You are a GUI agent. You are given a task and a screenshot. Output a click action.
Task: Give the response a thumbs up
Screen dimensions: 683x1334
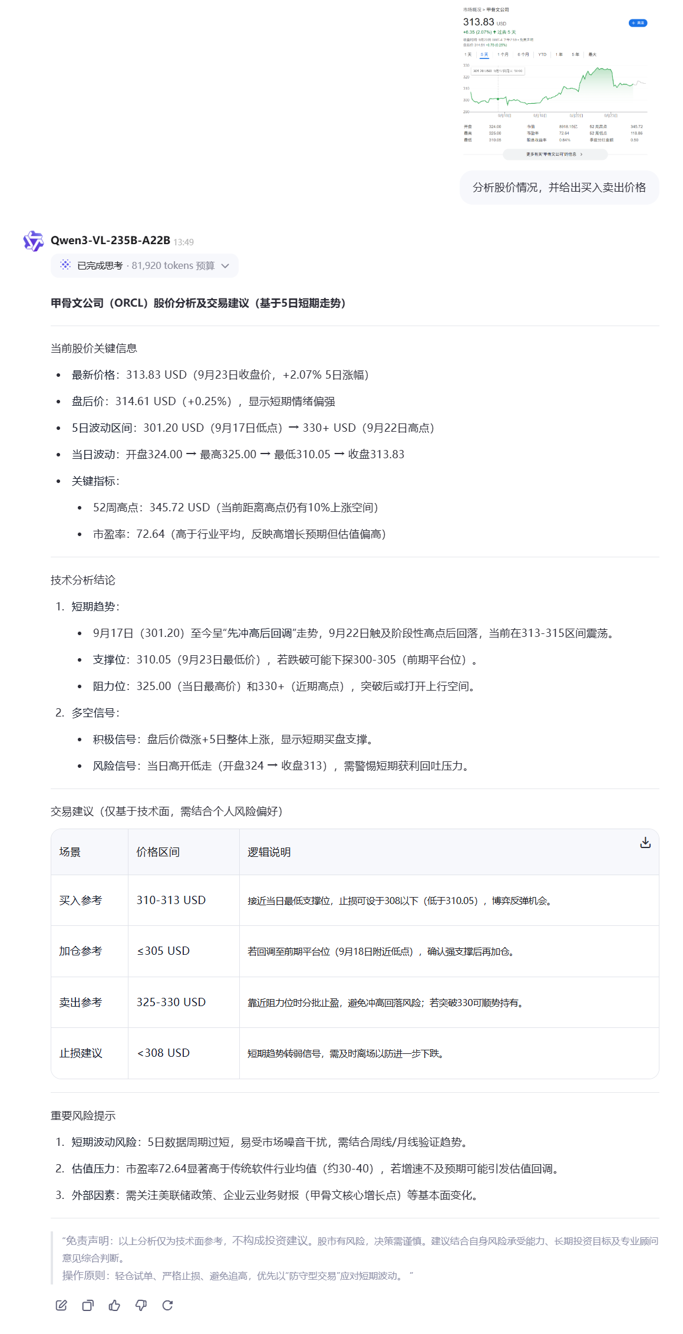pyautogui.click(x=114, y=1305)
